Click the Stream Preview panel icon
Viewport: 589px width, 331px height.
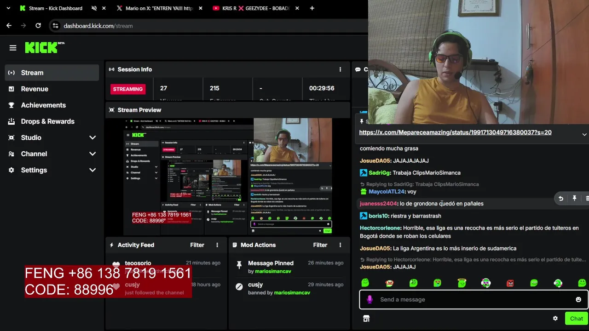(x=111, y=110)
